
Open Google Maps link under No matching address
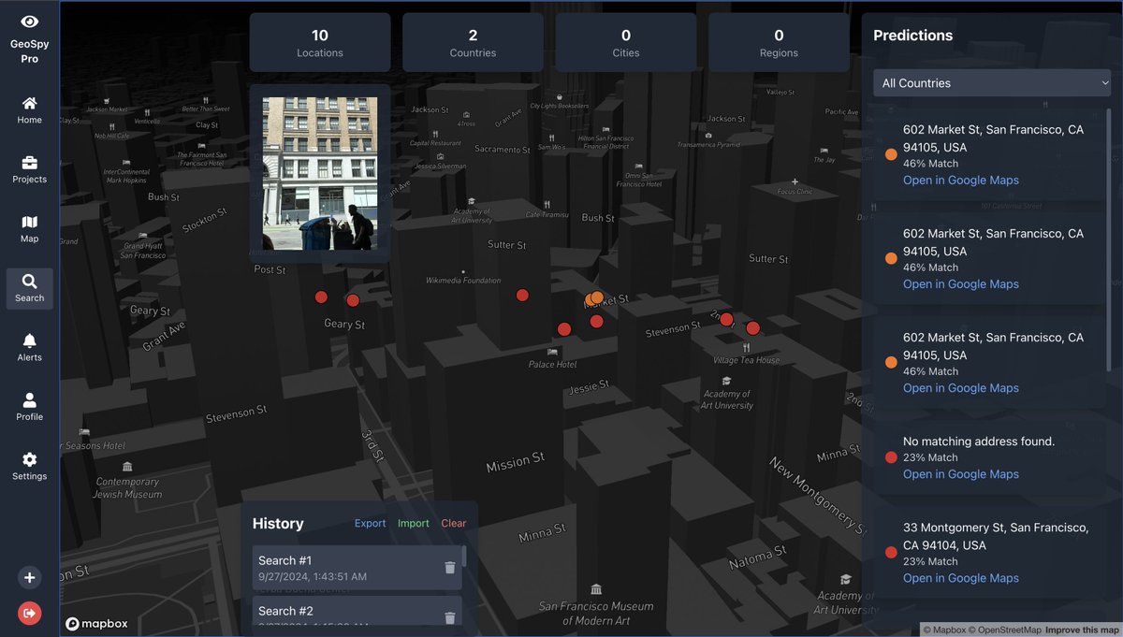click(x=960, y=474)
